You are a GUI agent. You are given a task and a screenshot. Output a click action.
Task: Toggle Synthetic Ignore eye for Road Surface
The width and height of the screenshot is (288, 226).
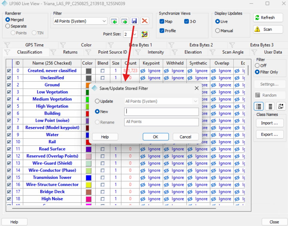coord(190,149)
